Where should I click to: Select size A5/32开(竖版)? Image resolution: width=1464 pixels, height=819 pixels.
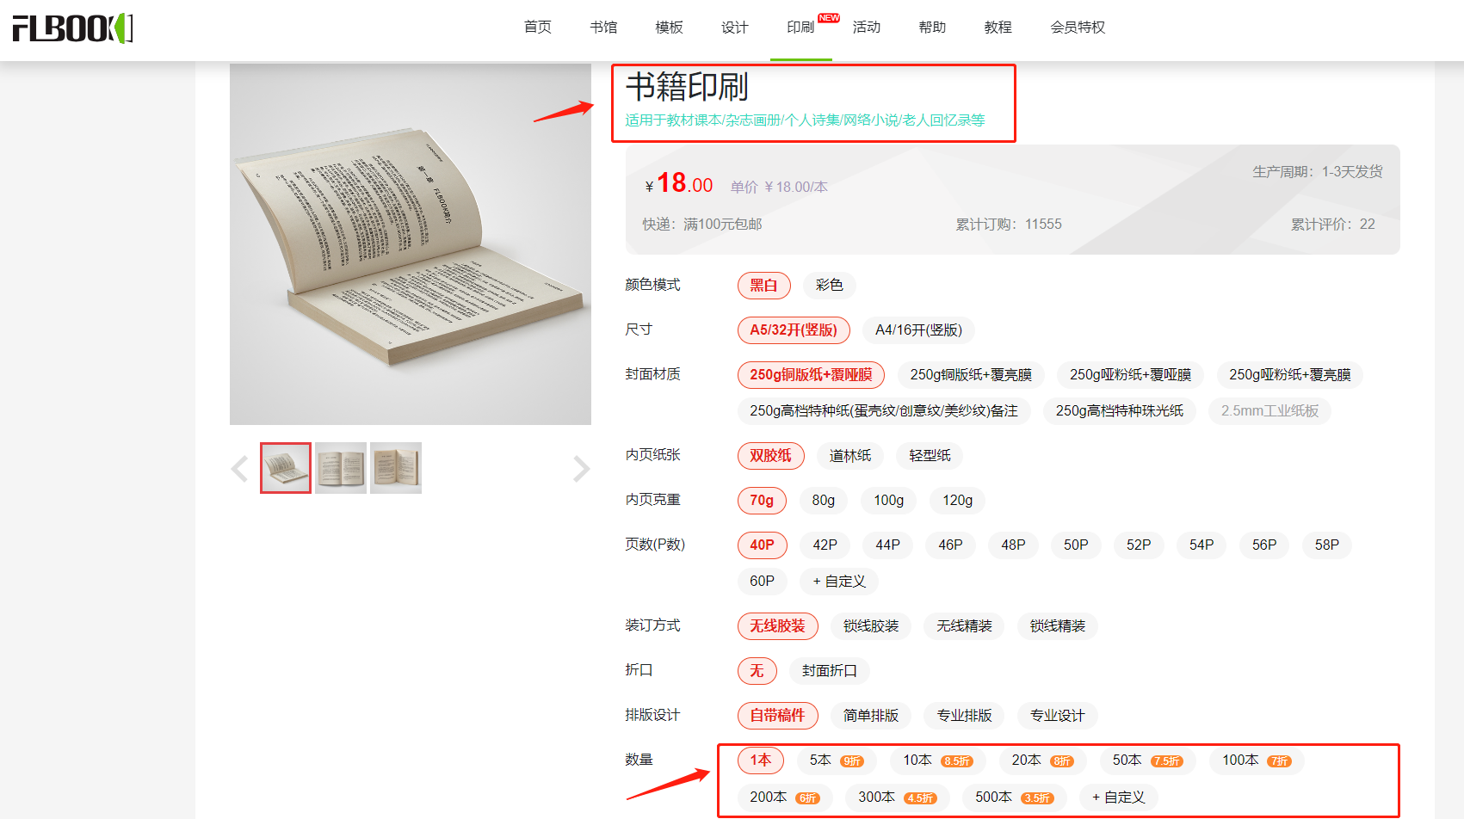[x=794, y=330]
